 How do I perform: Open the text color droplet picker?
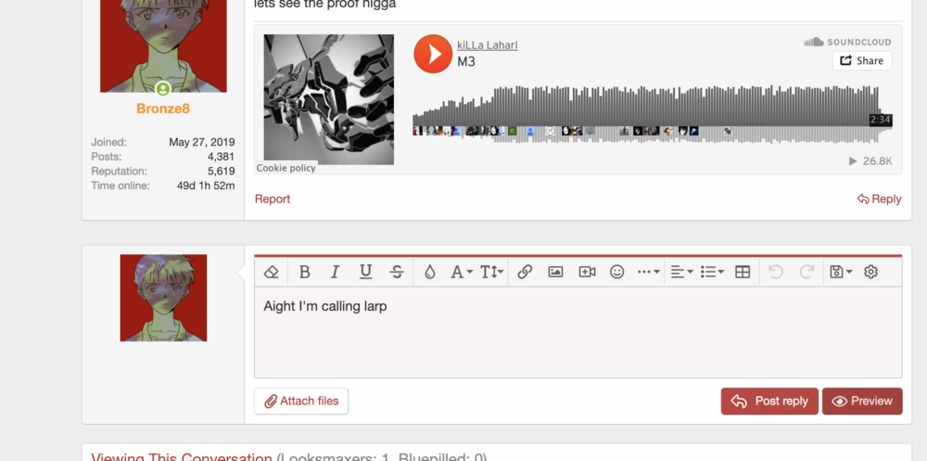tap(430, 272)
